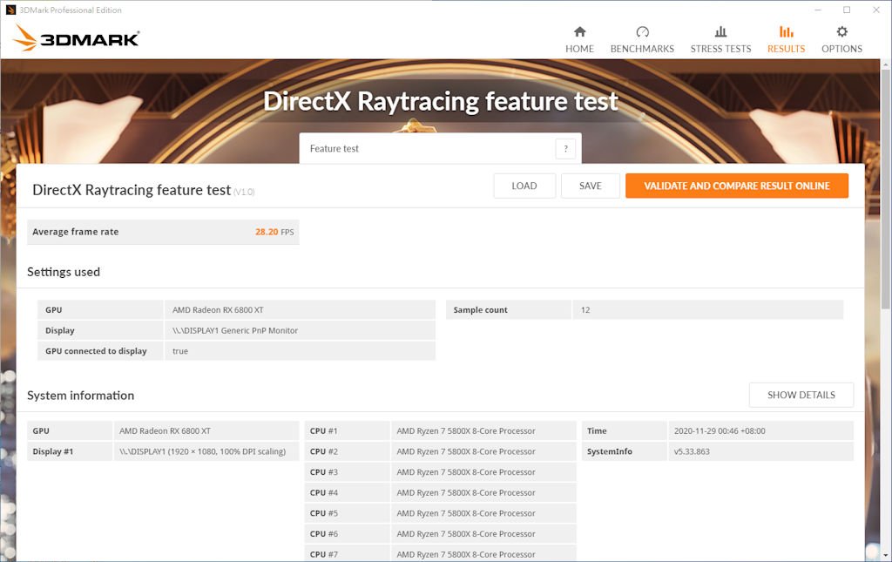The image size is (892, 562).
Task: Click the Stress Tests bar chart icon
Action: click(720, 31)
